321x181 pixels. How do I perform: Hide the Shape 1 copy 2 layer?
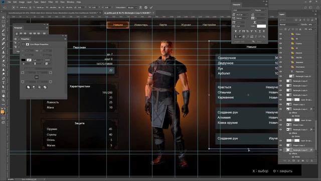pos(280,105)
